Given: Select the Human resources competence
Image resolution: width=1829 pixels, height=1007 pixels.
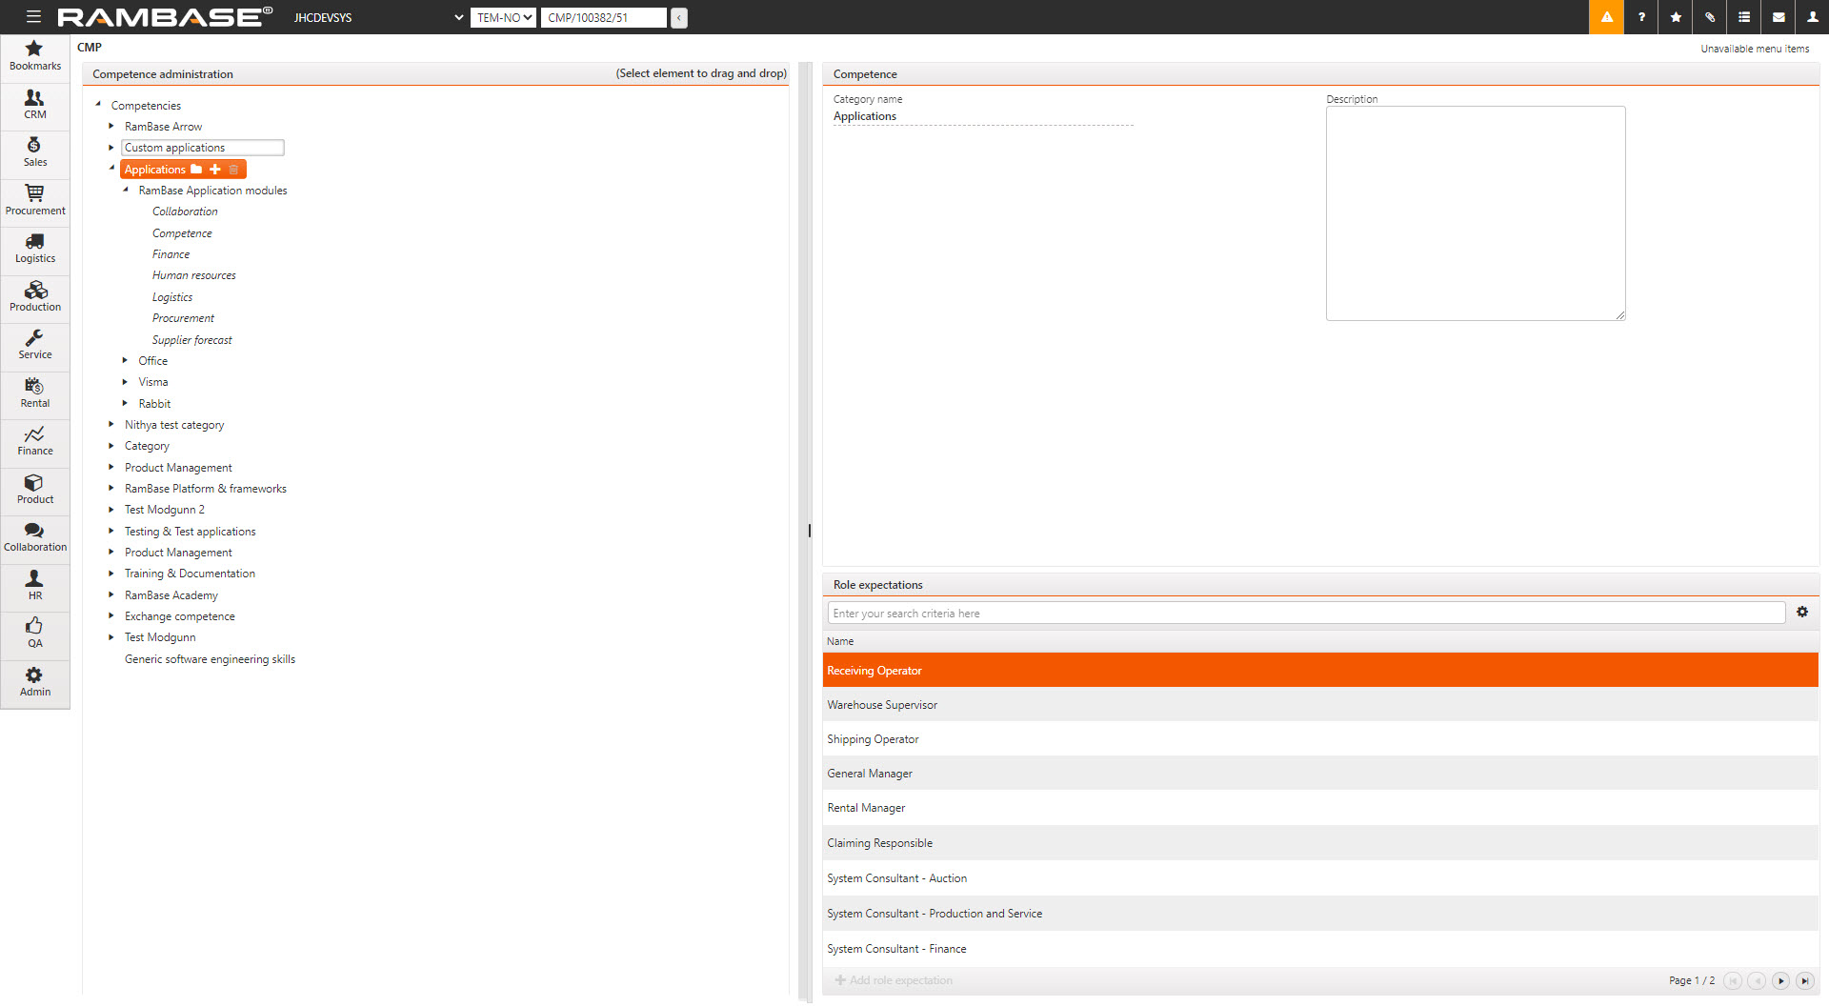Looking at the screenshot, I should (194, 275).
